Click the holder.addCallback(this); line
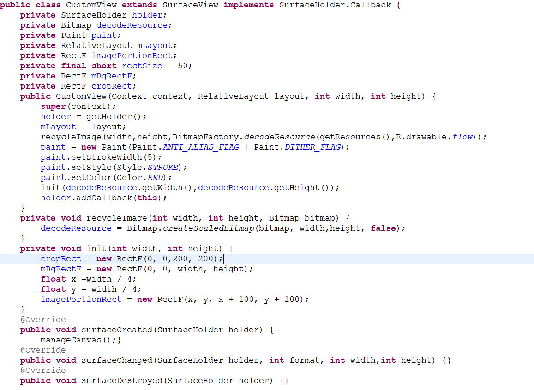The height and width of the screenshot is (390, 534). (103, 198)
